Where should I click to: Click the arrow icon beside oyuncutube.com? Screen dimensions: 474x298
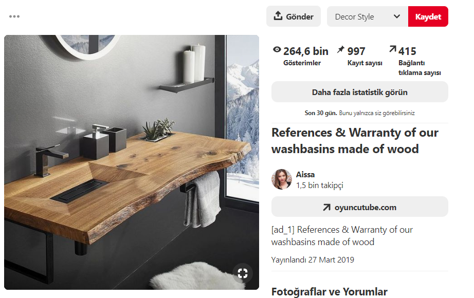[326, 208]
